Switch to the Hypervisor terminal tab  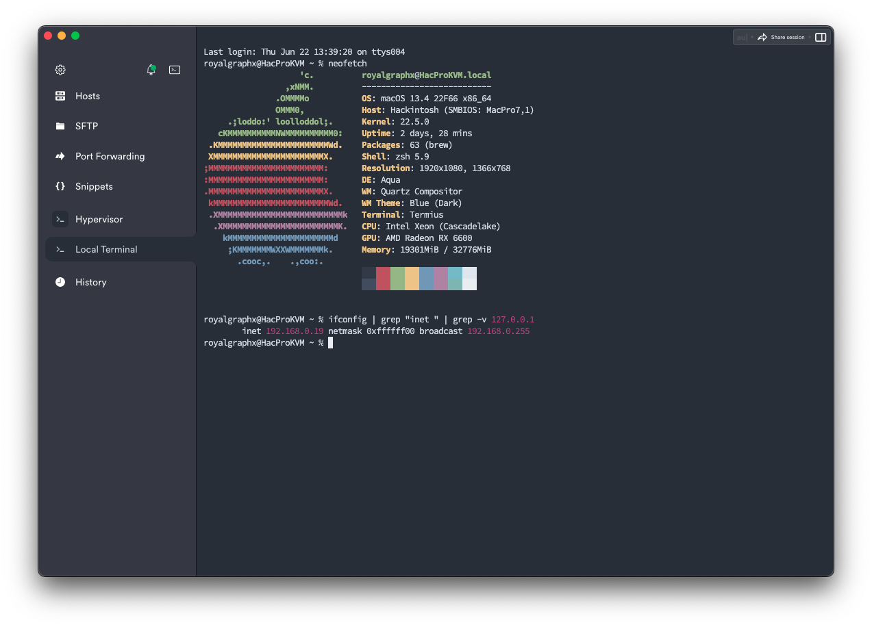point(99,219)
